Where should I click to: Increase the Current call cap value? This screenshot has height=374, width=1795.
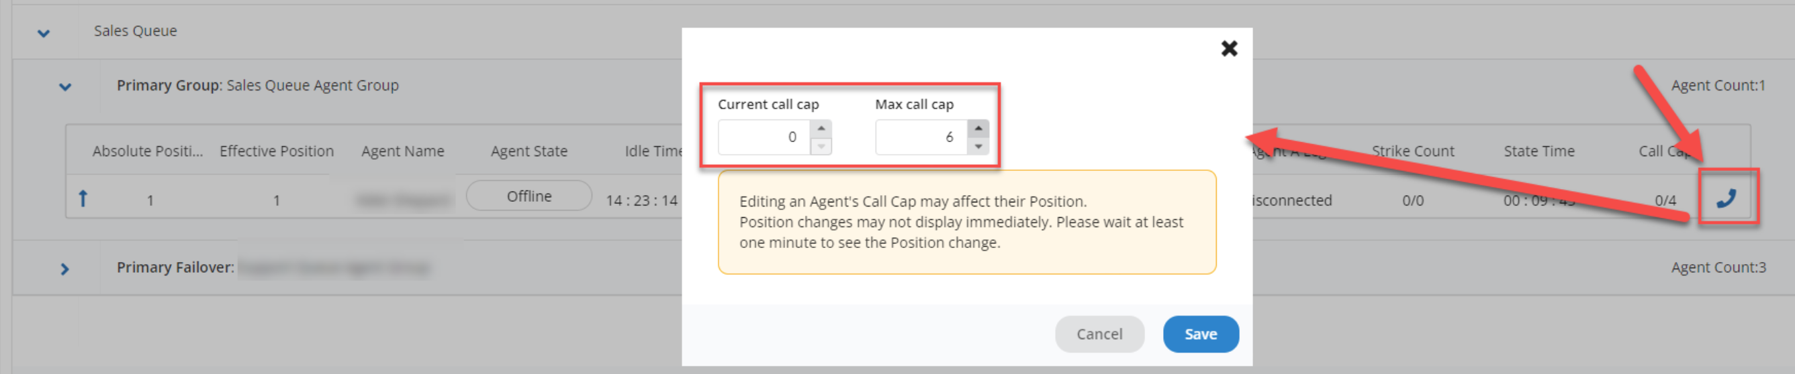pos(821,129)
